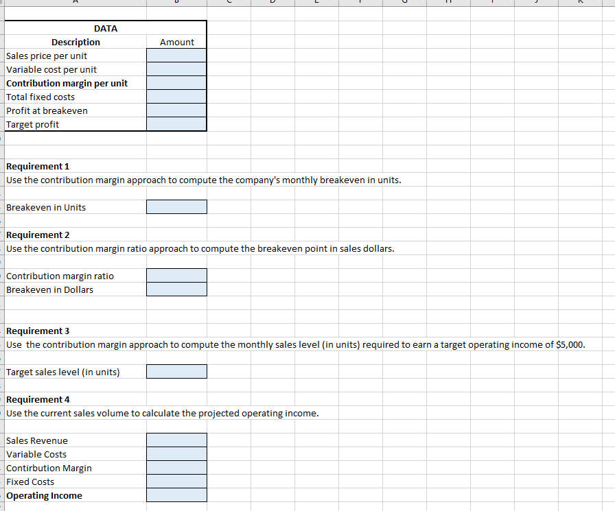
Task: Select the Description header cell
Action: point(76,42)
